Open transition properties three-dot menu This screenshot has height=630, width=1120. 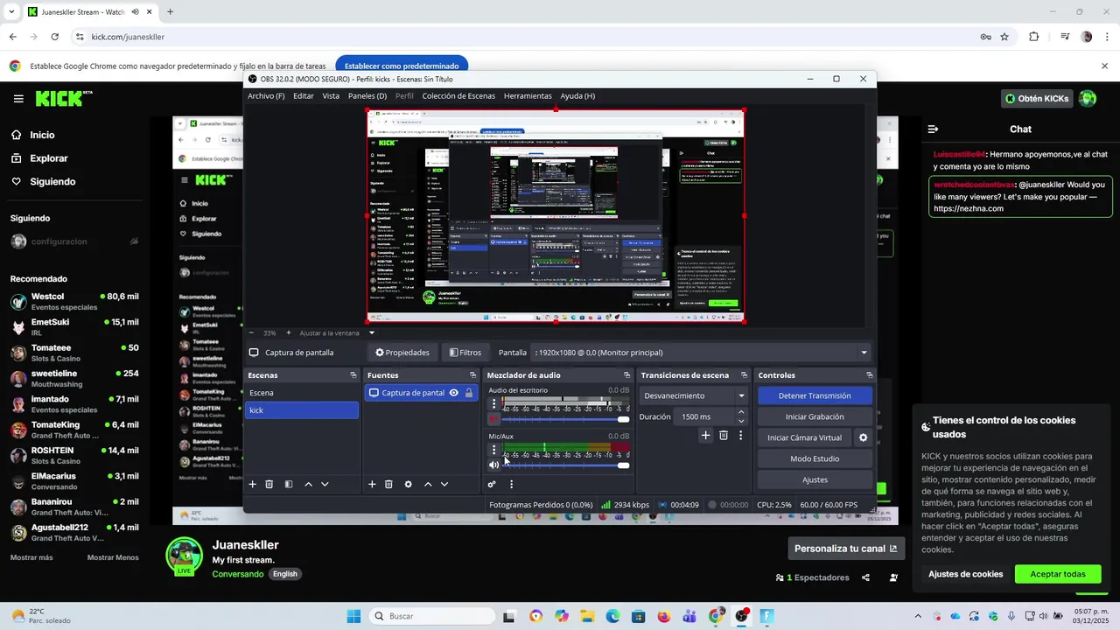point(740,435)
